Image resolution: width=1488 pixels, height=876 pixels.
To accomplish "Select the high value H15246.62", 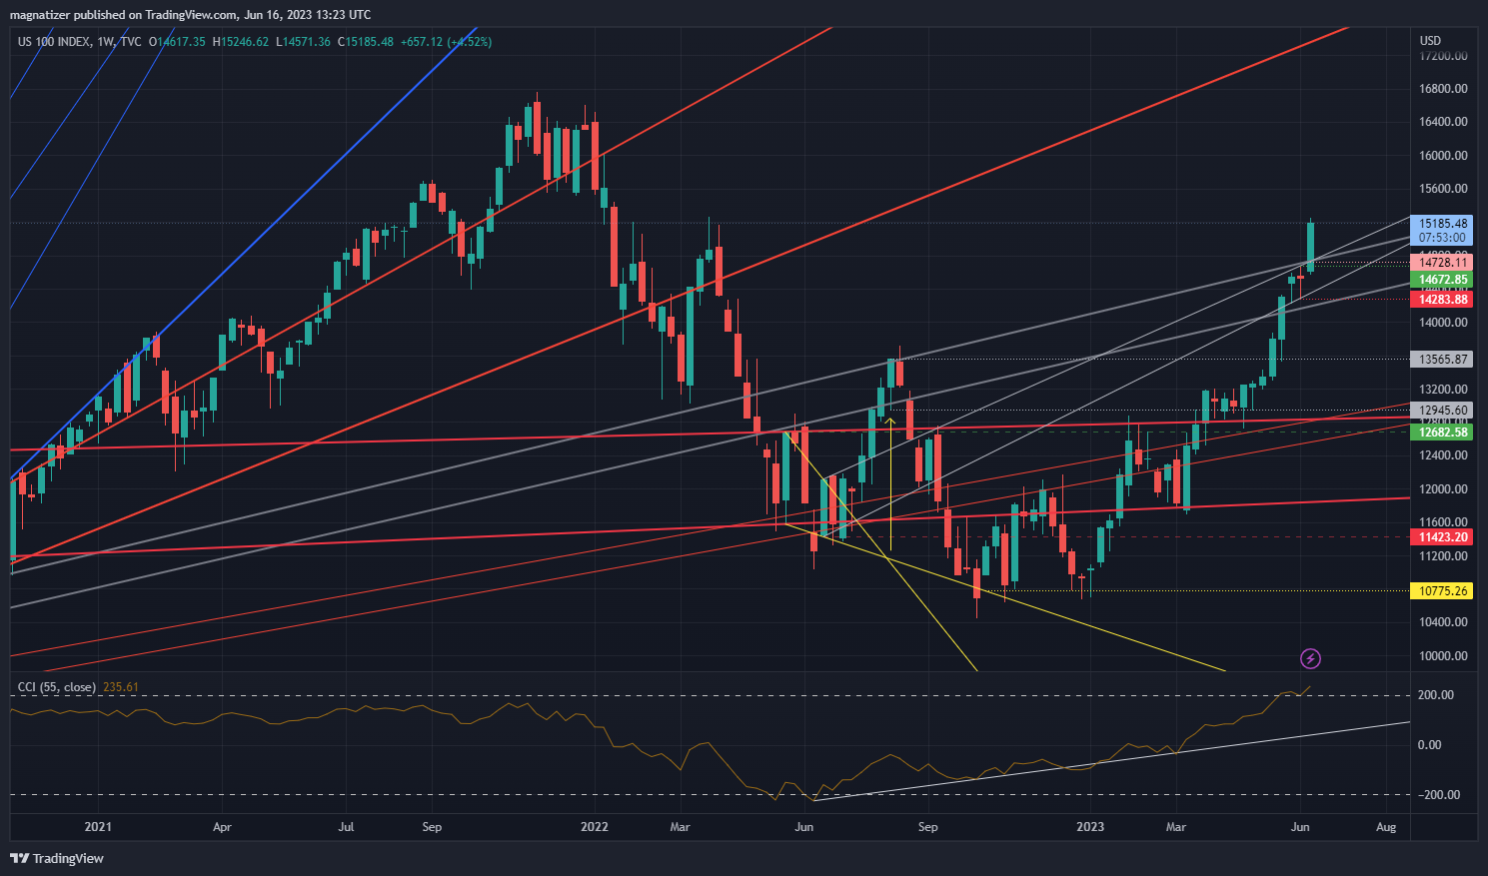I will (241, 42).
